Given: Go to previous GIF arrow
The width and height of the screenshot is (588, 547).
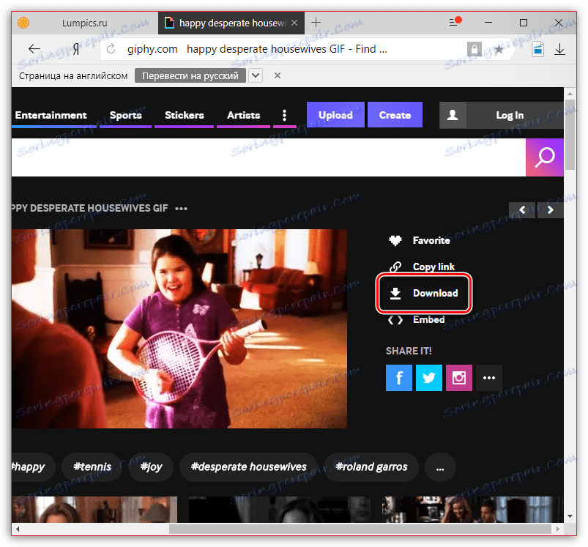Looking at the screenshot, I should (x=522, y=210).
